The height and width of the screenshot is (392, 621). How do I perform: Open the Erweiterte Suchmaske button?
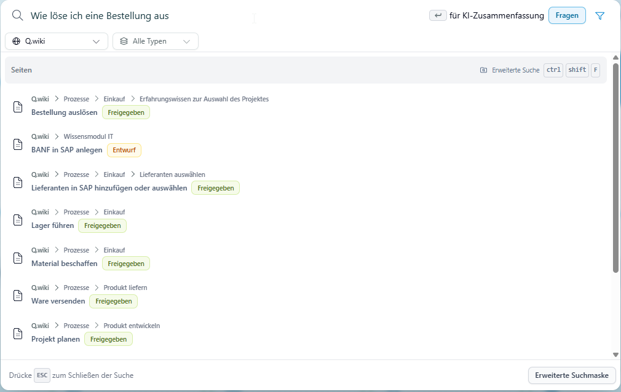[x=571, y=375]
